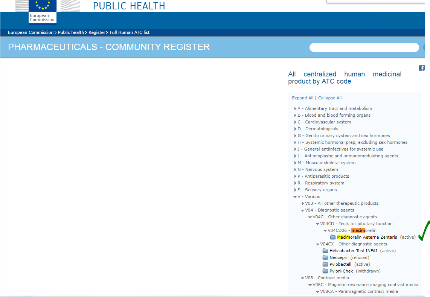Collapse V08 - Contrast media node
This screenshot has width=430, height=297.
click(302, 278)
